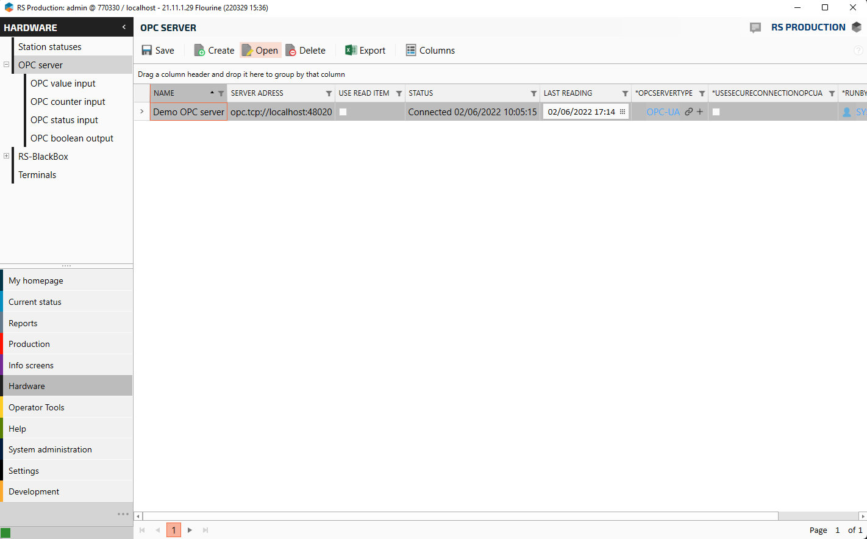This screenshot has width=867, height=539.
Task: Go to the Reports section
Action: coord(23,323)
